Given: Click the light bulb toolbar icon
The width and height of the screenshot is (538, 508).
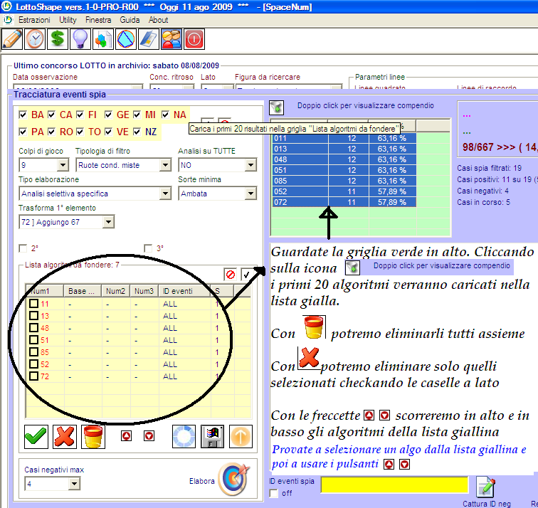Looking at the screenshot, I should [x=80, y=38].
